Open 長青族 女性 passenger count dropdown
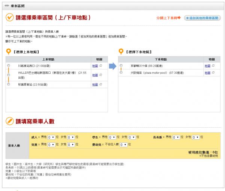The width and height of the screenshot is (225, 191). [196, 137]
